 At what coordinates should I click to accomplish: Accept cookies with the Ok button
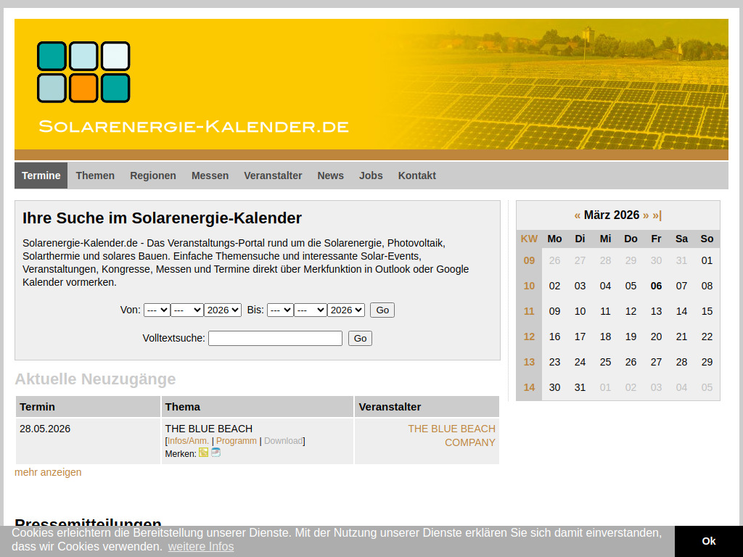(708, 541)
